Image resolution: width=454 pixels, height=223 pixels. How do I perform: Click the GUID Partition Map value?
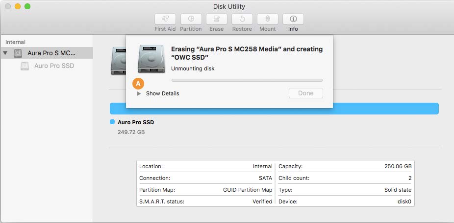coord(248,190)
